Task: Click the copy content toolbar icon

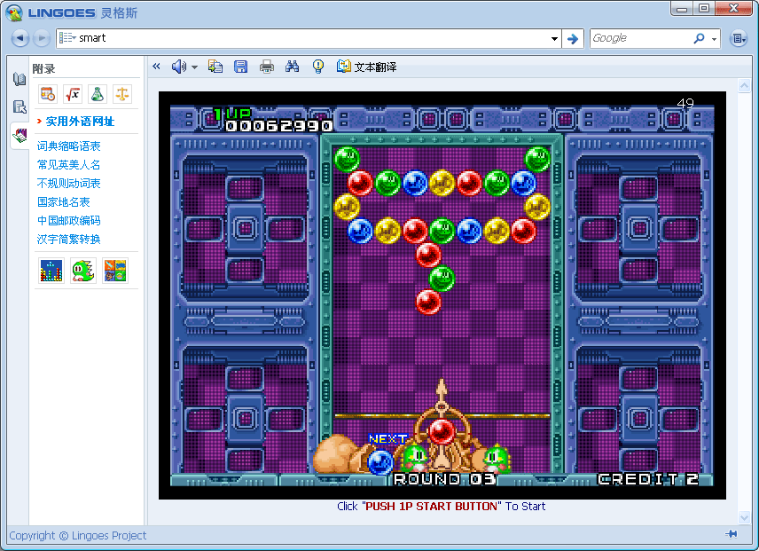Action: tap(215, 67)
